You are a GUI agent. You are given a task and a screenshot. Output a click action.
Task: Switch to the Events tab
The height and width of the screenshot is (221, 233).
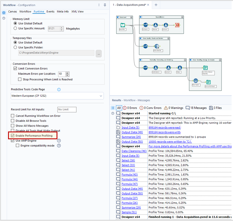pos(50,12)
